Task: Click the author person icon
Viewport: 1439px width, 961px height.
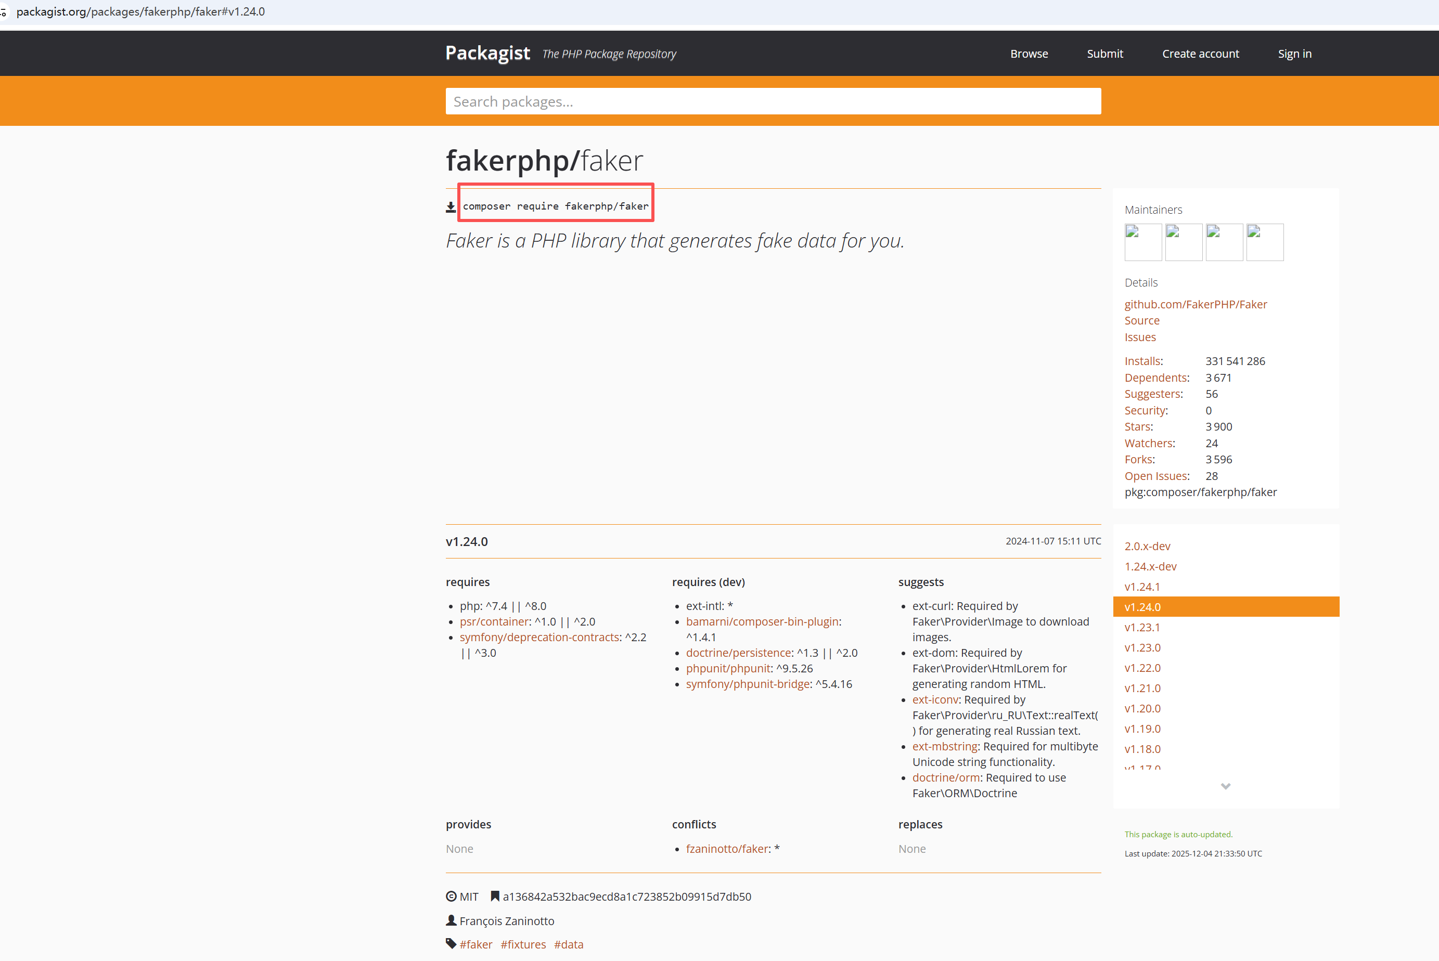Action: [451, 920]
